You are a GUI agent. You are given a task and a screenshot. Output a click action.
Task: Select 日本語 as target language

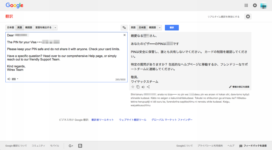click(142, 27)
